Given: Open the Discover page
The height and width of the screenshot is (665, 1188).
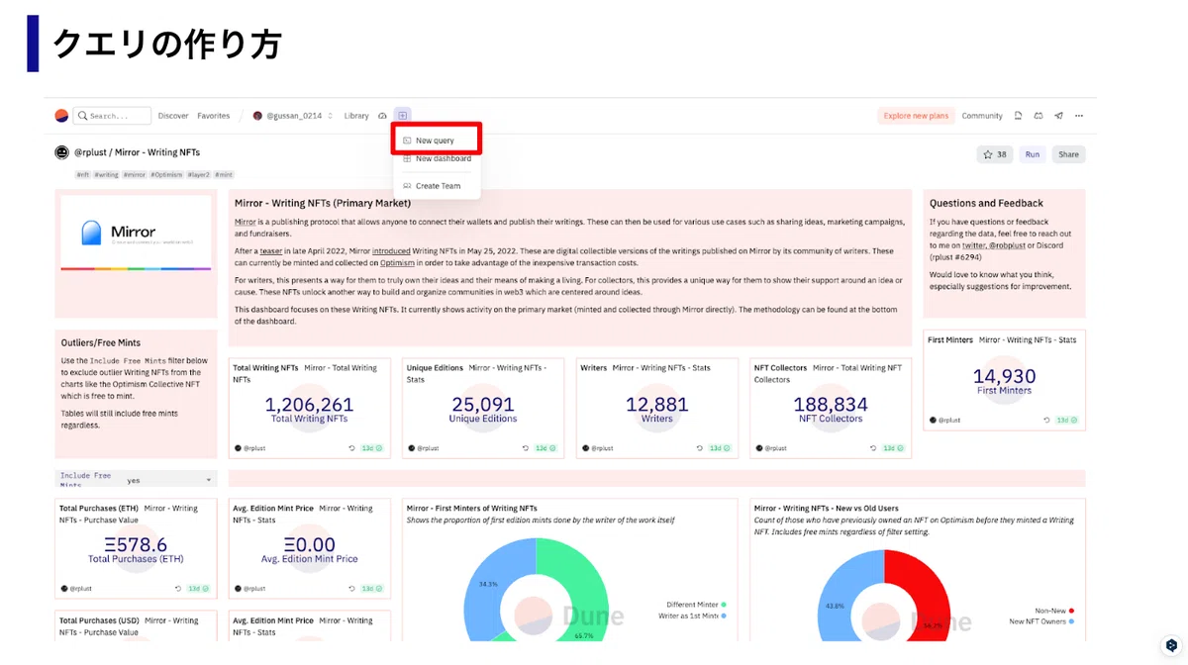Looking at the screenshot, I should pyautogui.click(x=173, y=116).
